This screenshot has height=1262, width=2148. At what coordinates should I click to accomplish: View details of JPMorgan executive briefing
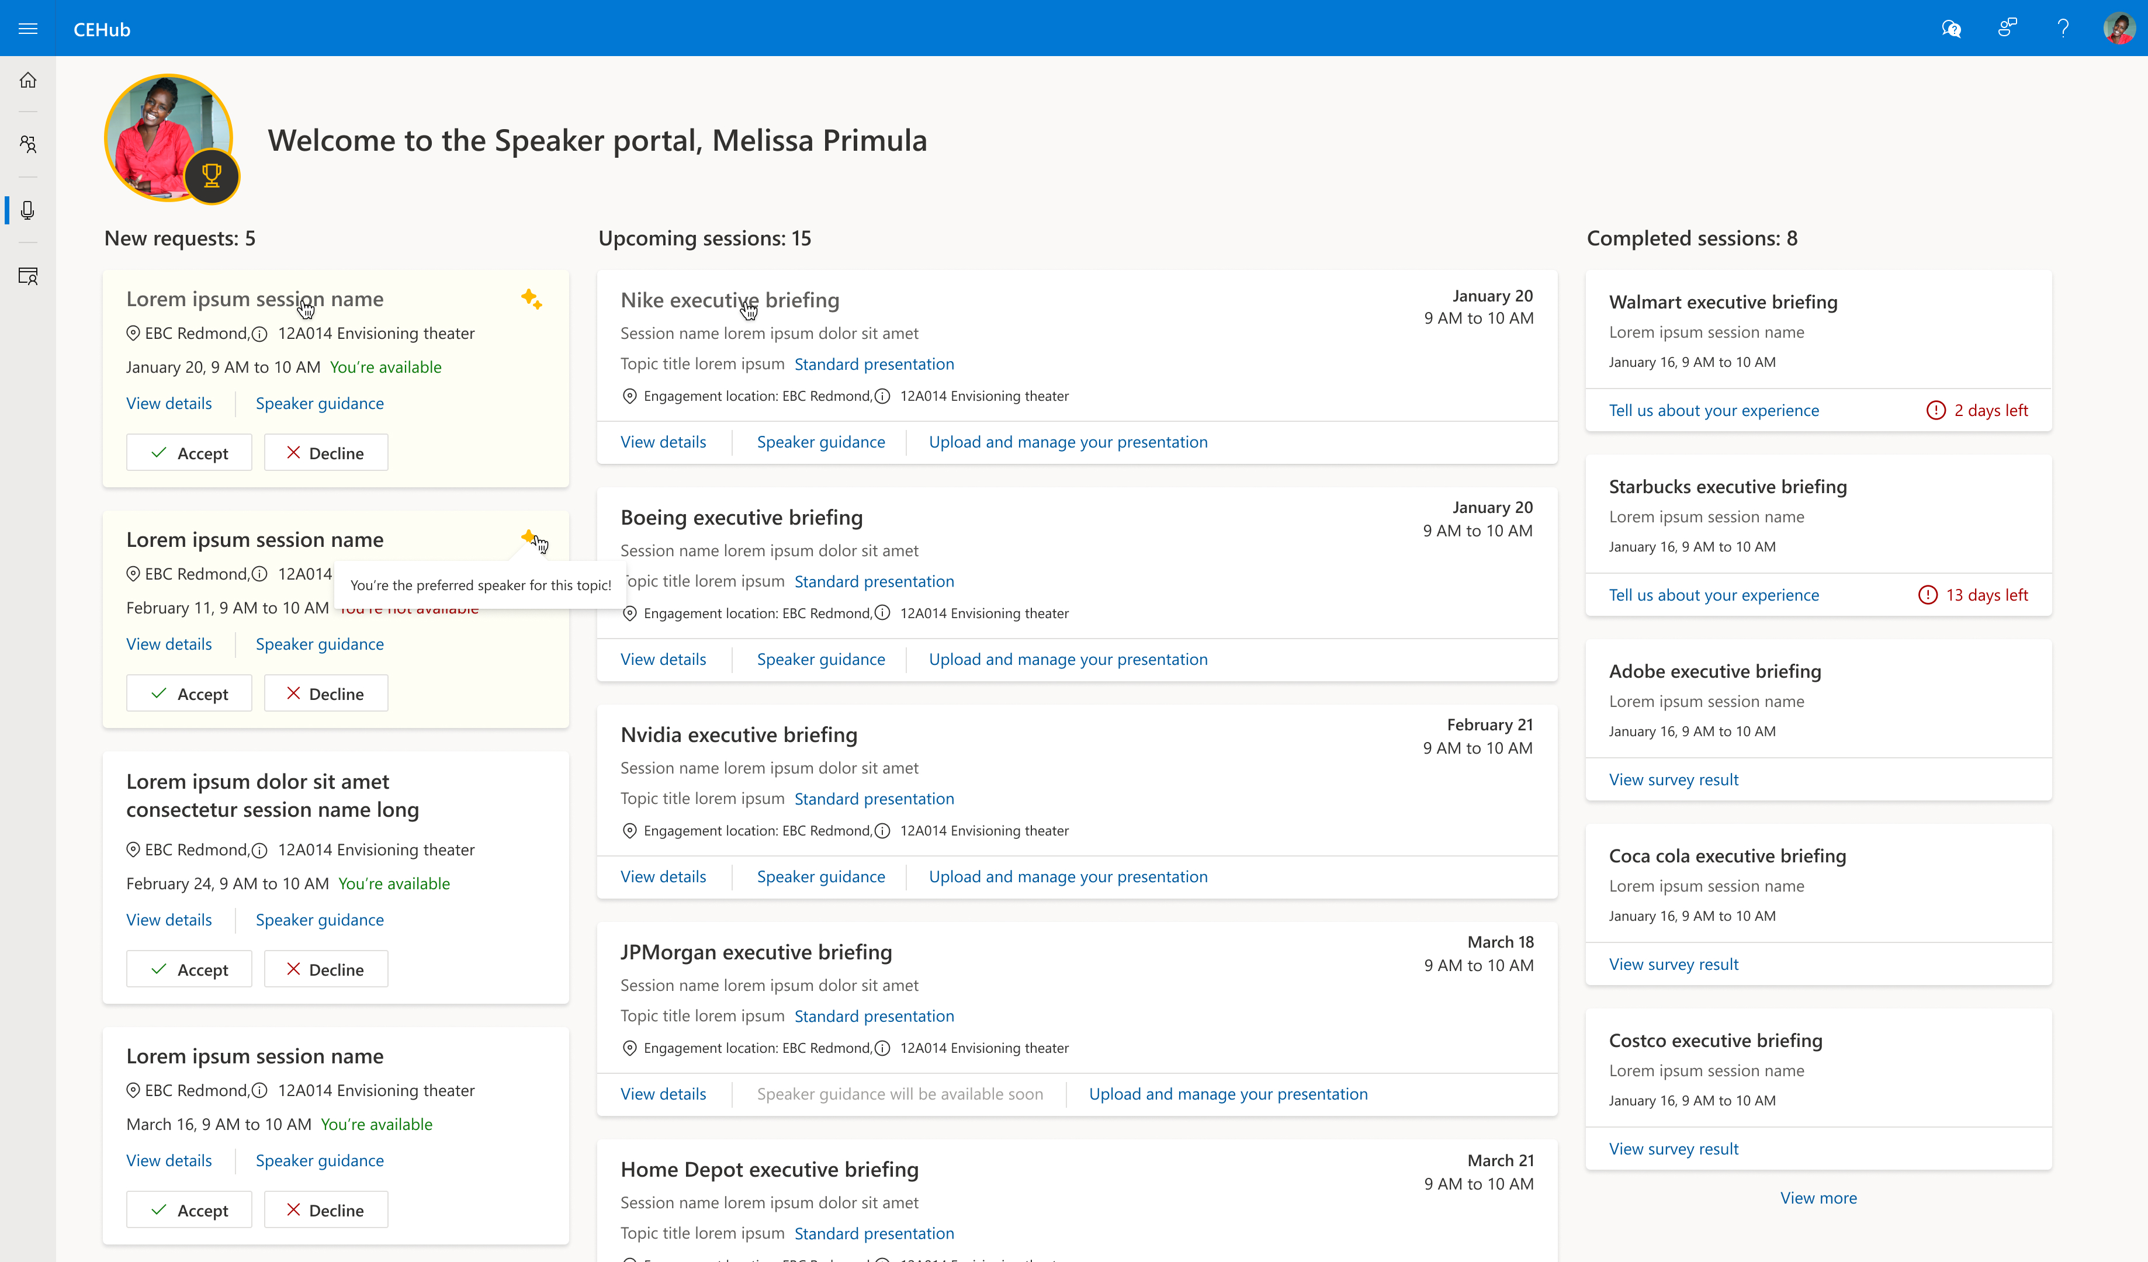[x=663, y=1093]
